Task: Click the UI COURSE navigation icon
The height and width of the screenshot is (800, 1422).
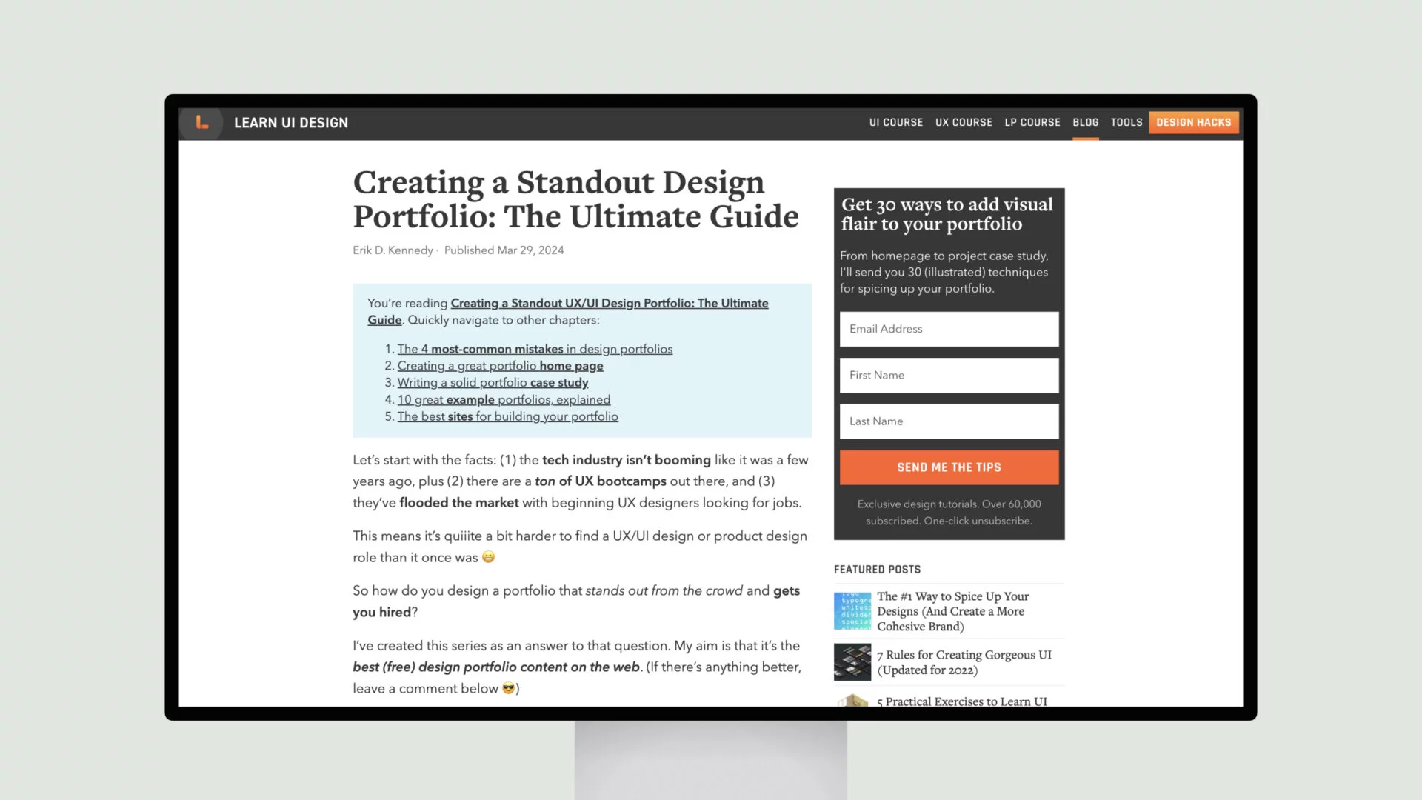Action: click(x=895, y=122)
